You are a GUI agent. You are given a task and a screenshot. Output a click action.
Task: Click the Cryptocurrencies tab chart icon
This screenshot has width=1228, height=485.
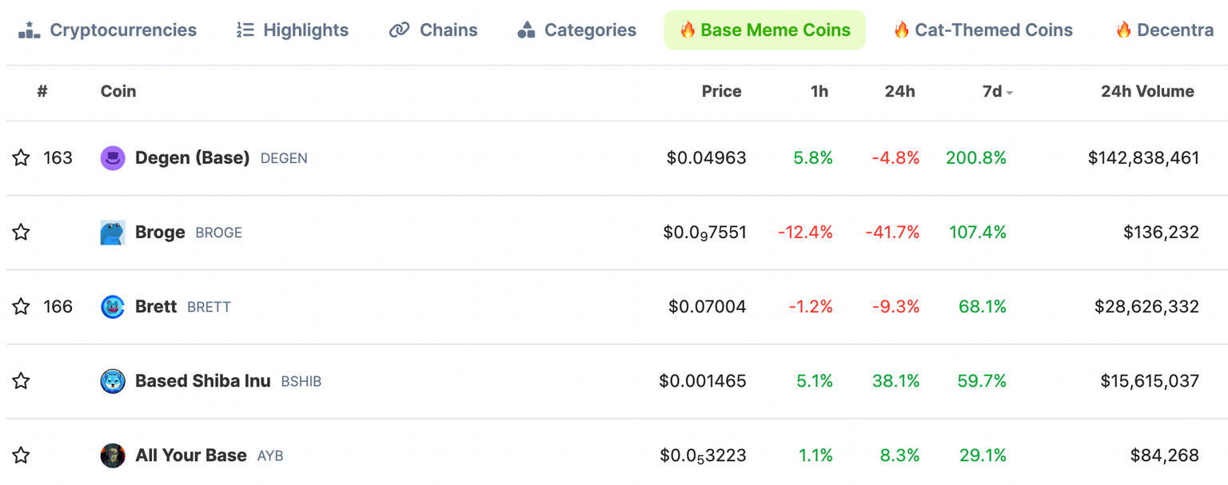29,30
